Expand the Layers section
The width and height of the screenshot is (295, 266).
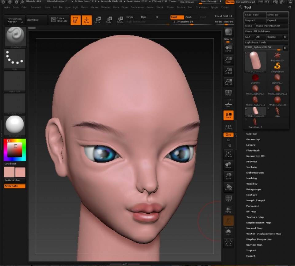pyautogui.click(x=251, y=145)
